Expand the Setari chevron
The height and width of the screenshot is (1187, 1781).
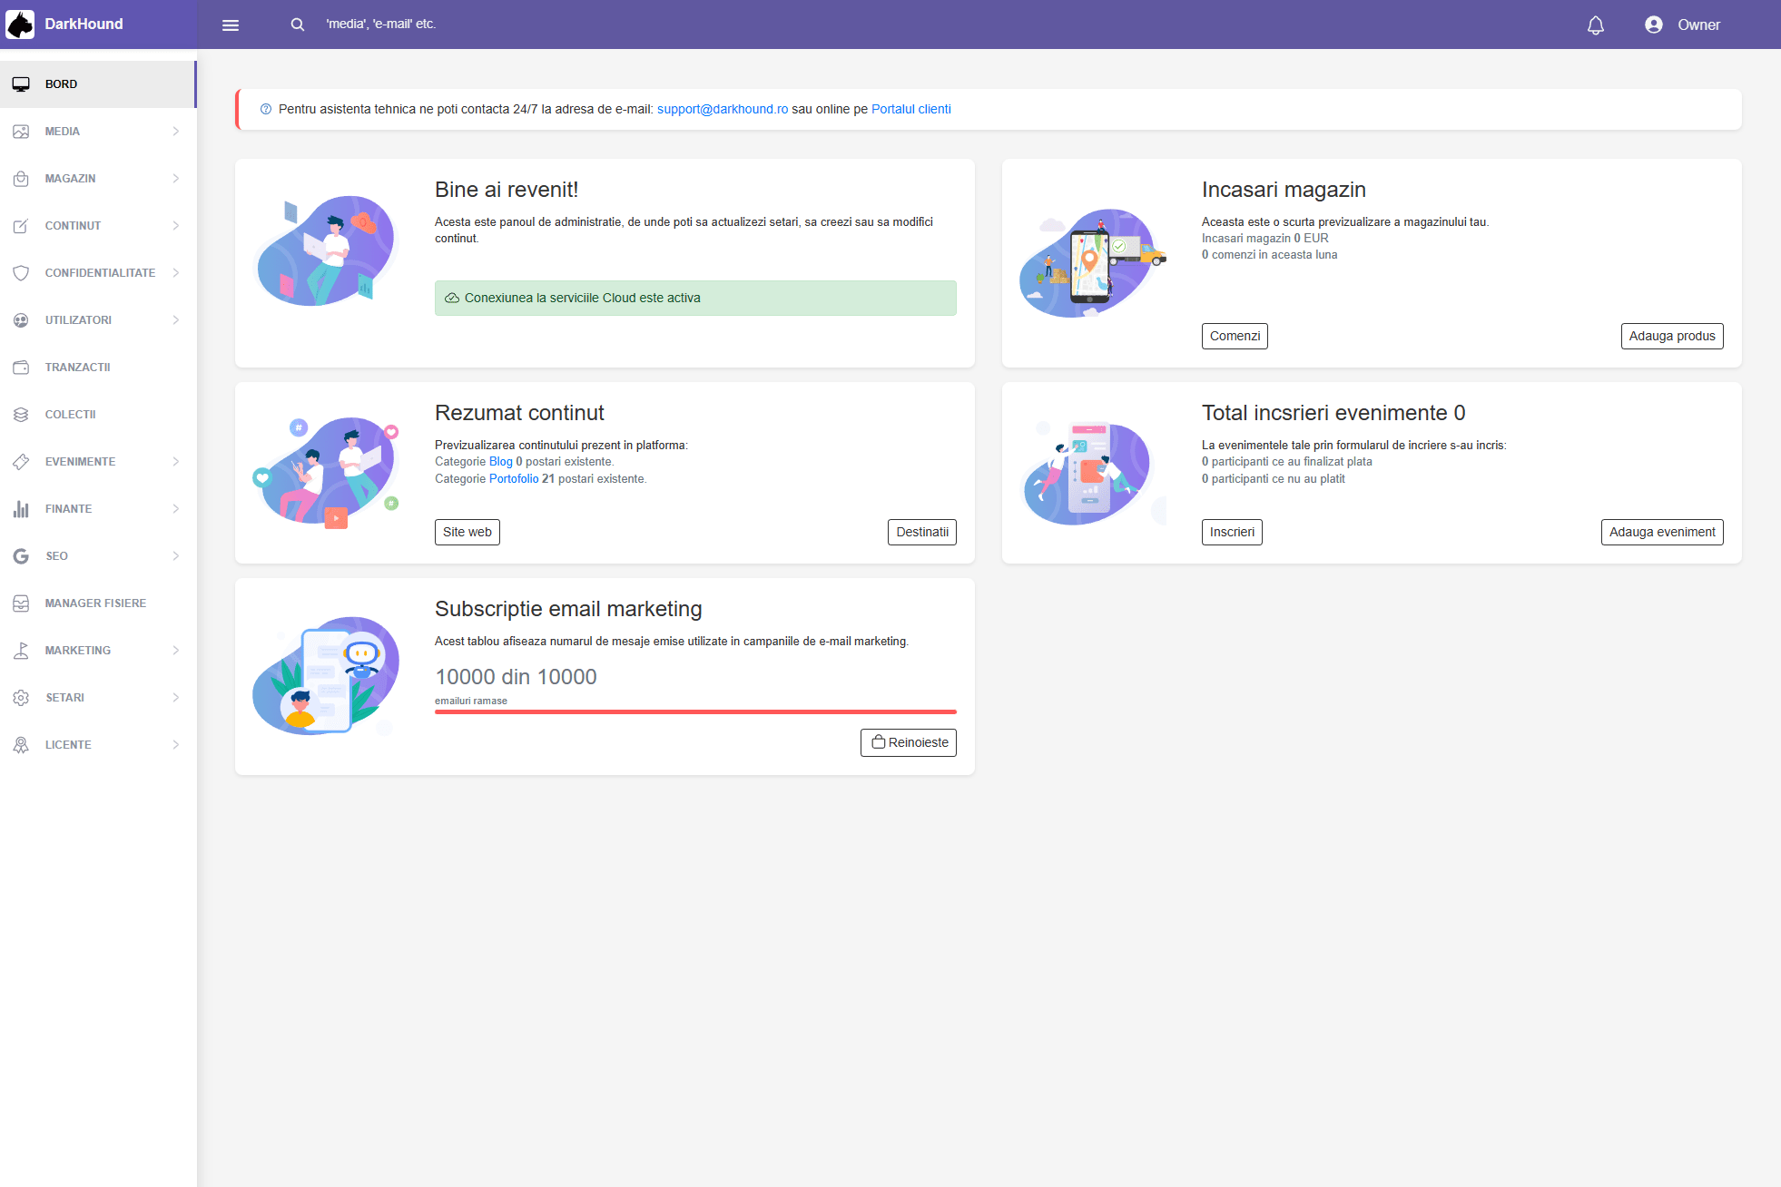(x=175, y=698)
